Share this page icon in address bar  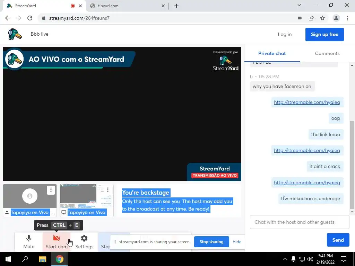pyautogui.click(x=311, y=18)
